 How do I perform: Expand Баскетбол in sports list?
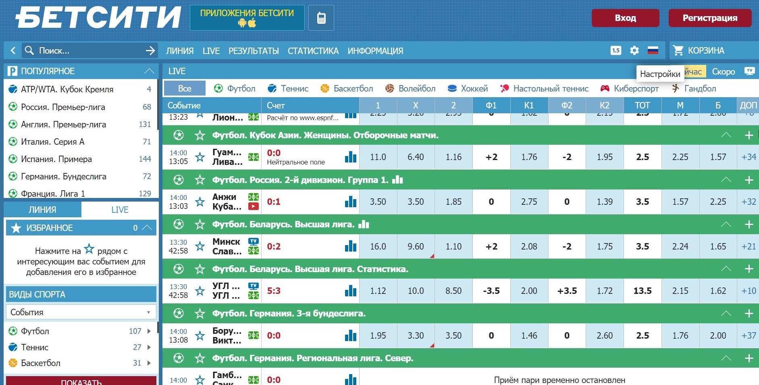pos(149,363)
